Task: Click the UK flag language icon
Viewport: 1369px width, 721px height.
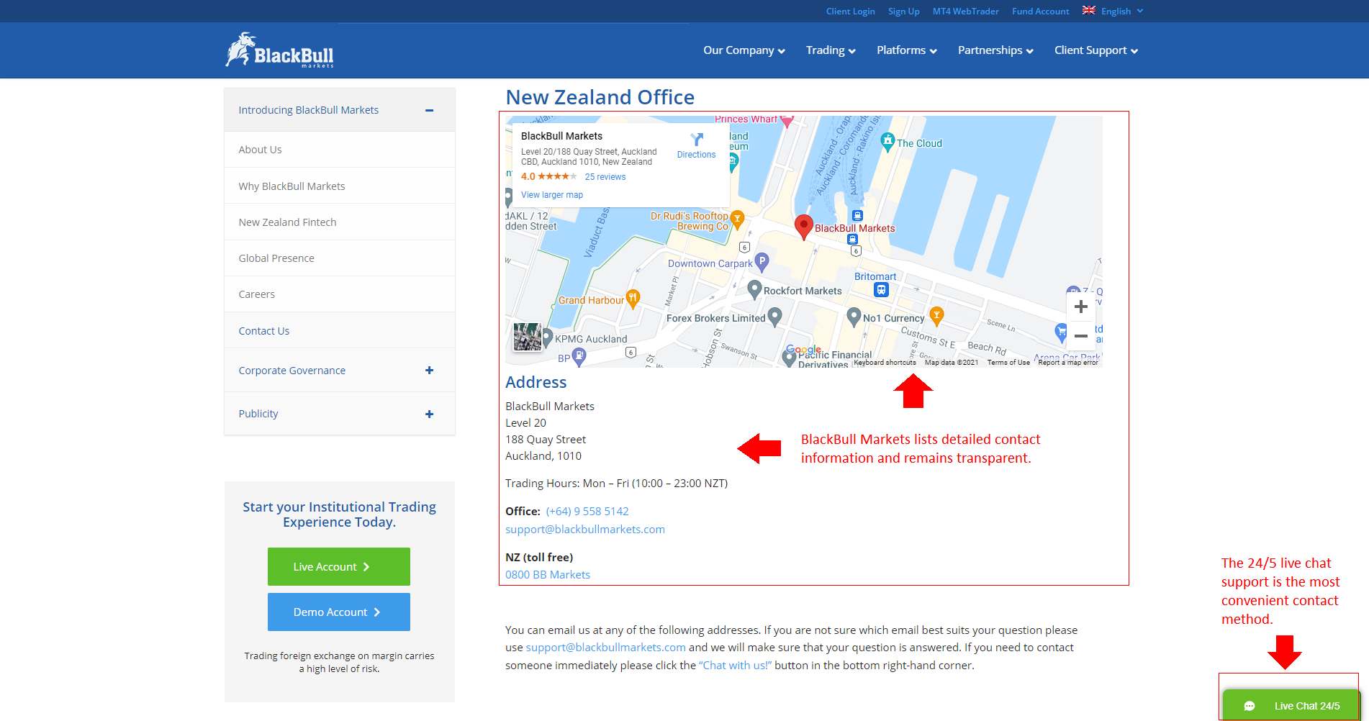Action: tap(1088, 10)
